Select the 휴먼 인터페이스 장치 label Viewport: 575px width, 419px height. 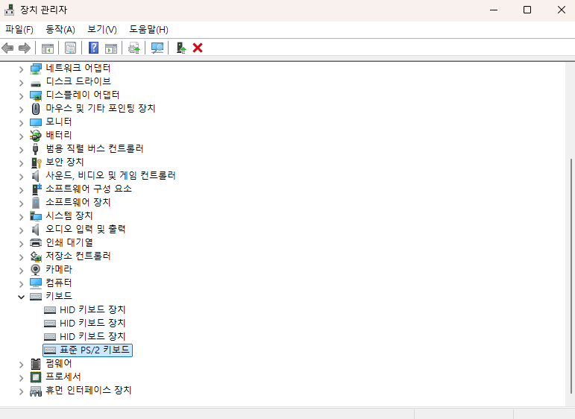pos(89,390)
